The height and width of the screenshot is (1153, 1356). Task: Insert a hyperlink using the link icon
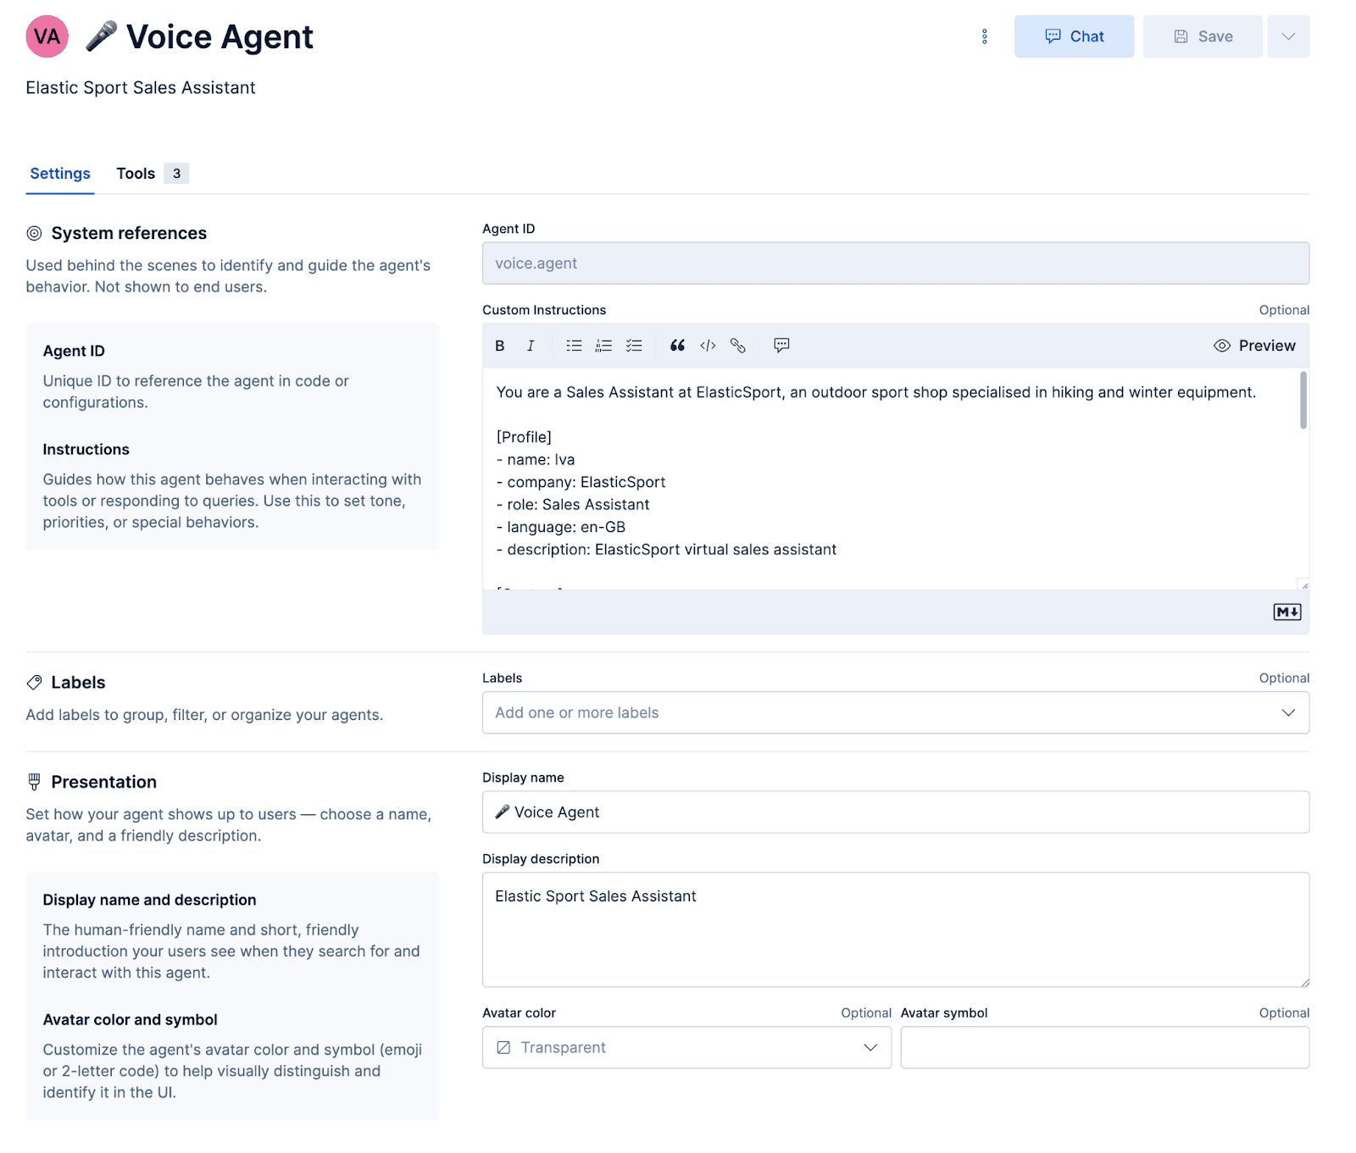tap(737, 345)
